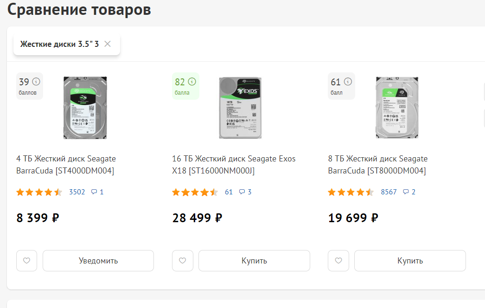485x308 pixels.
Task: Click Купить for Seagate Exos X18
Action: [254, 261]
